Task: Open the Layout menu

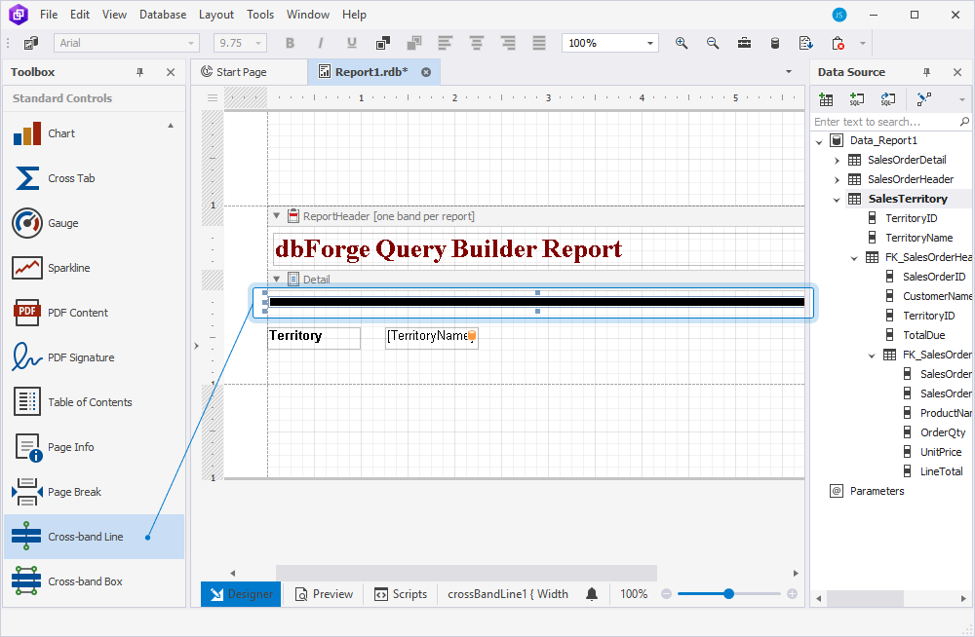Action: pos(216,15)
